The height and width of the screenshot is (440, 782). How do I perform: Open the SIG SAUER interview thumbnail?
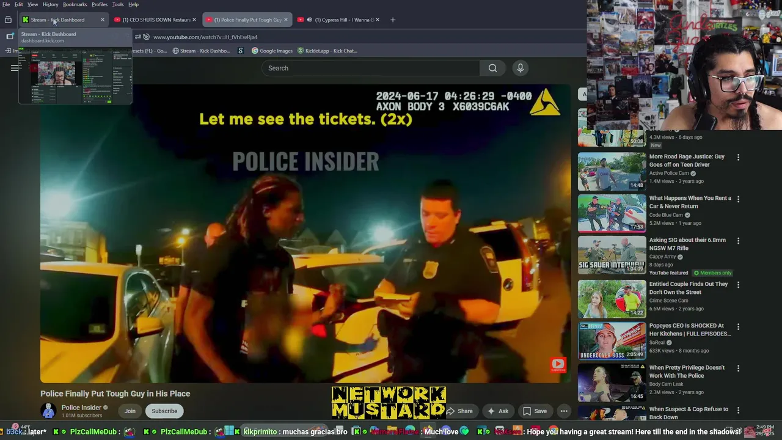tap(612, 255)
